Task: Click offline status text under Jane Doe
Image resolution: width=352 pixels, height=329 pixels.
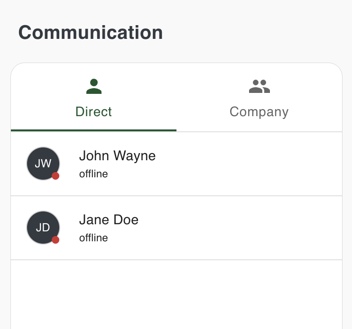Action: tap(93, 238)
